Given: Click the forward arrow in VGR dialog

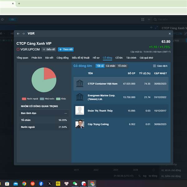Looking at the screenshot, I should [x=23, y=34].
